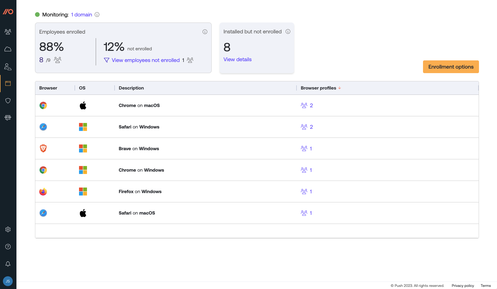Click the info icon next to Monitoring

[x=97, y=15]
